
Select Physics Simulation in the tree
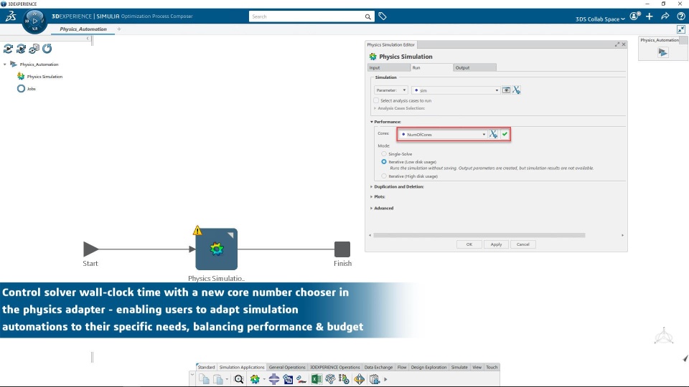pos(44,77)
